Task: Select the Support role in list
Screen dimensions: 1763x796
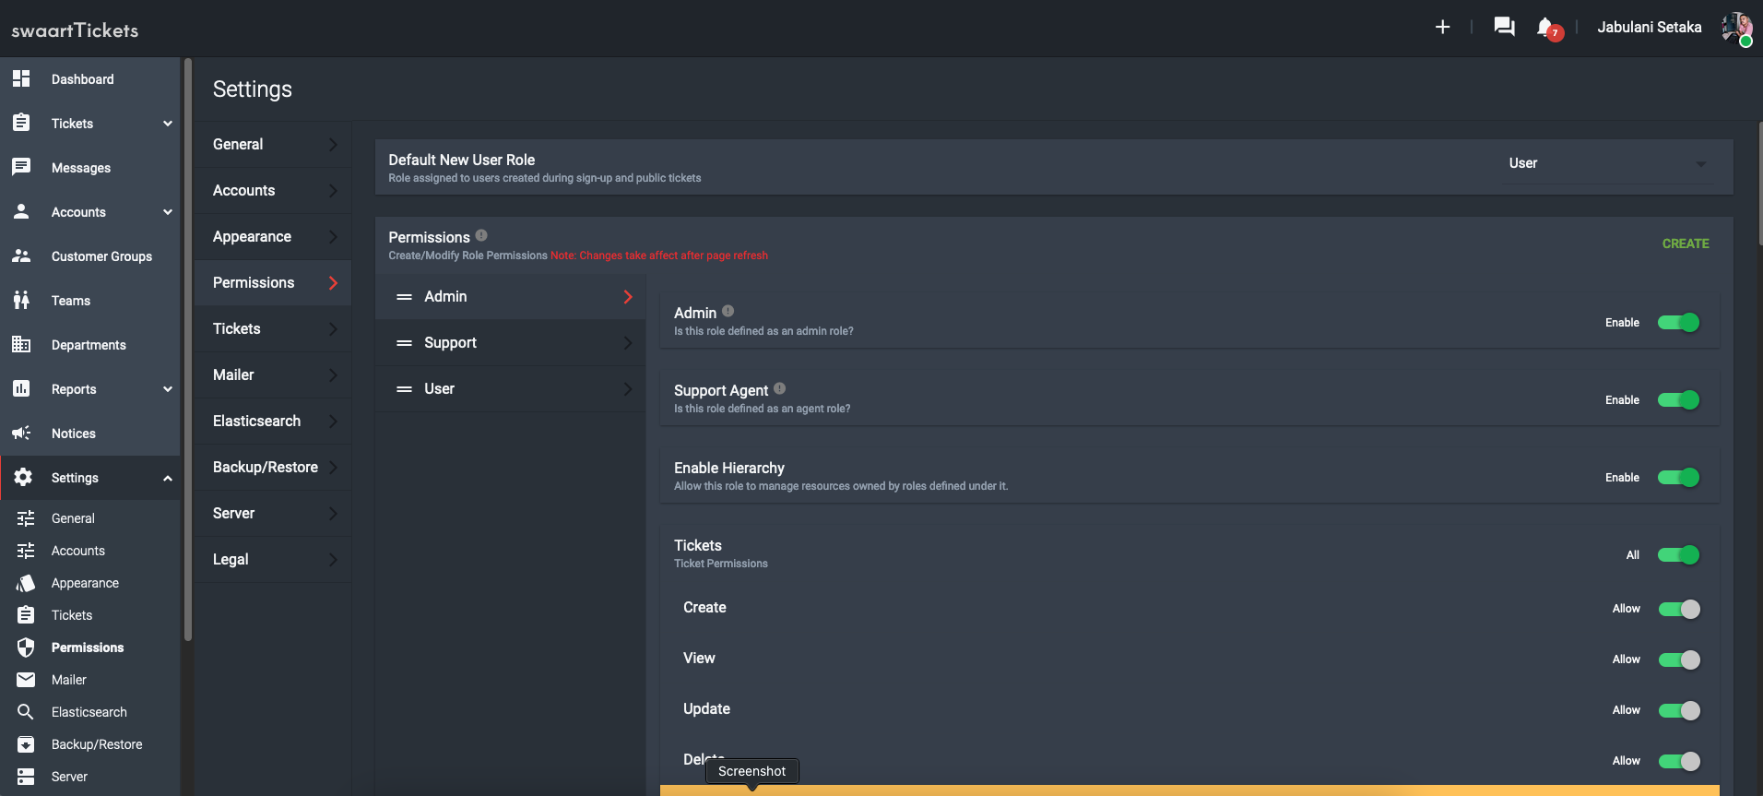Action: (510, 343)
